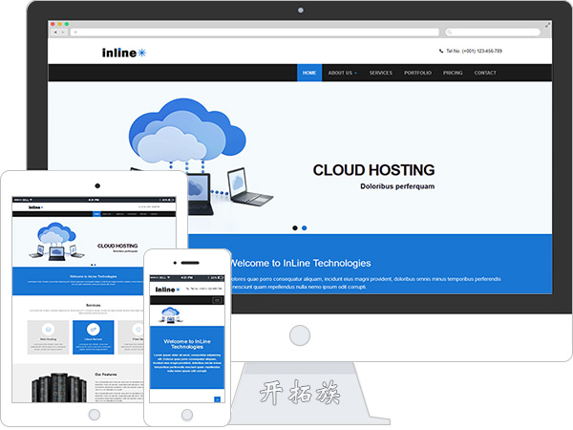This screenshot has width=573, height=430.
Task: Click the inline logo on the tablet
Action: (x=35, y=207)
